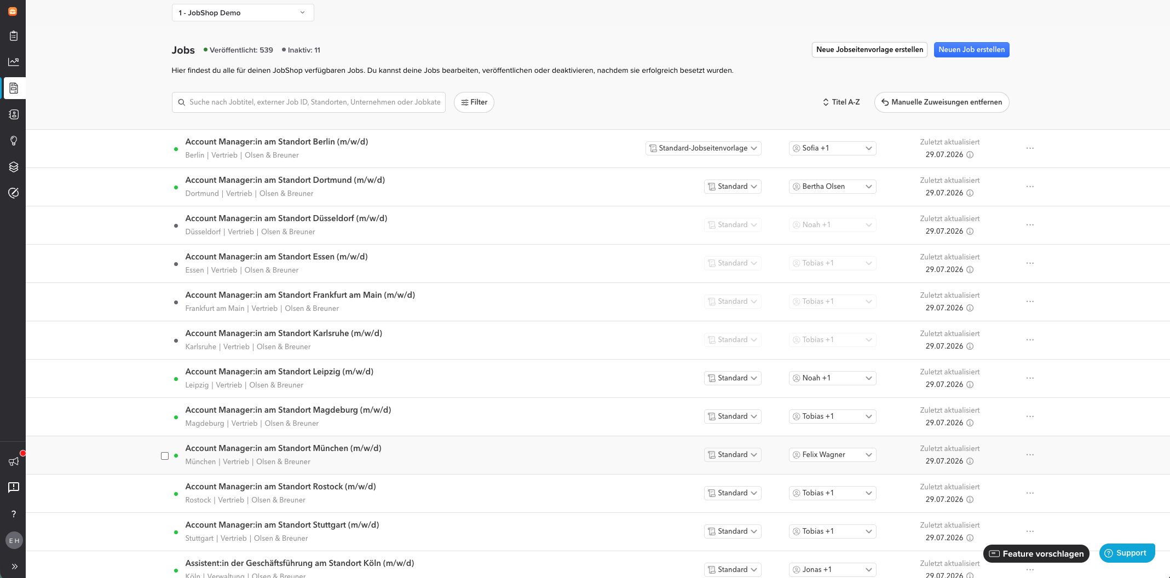The height and width of the screenshot is (578, 1170).
Task: Open job Account Manager:in am Standort Karlsruhe
Action: pyautogui.click(x=284, y=333)
